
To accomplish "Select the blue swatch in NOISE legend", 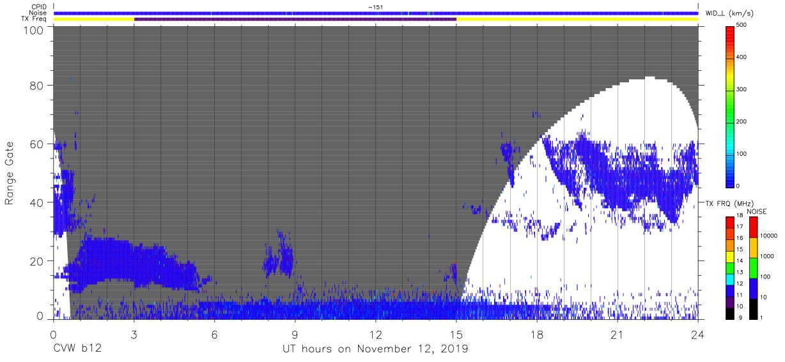I will coord(753,288).
